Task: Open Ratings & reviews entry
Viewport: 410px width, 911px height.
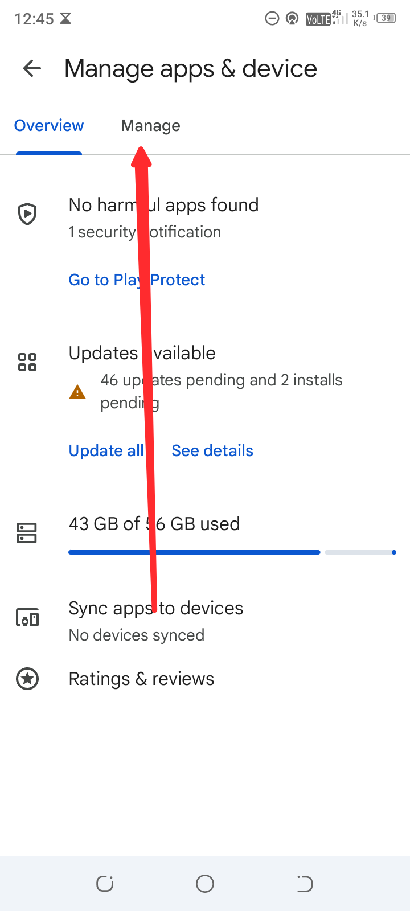Action: point(141,679)
